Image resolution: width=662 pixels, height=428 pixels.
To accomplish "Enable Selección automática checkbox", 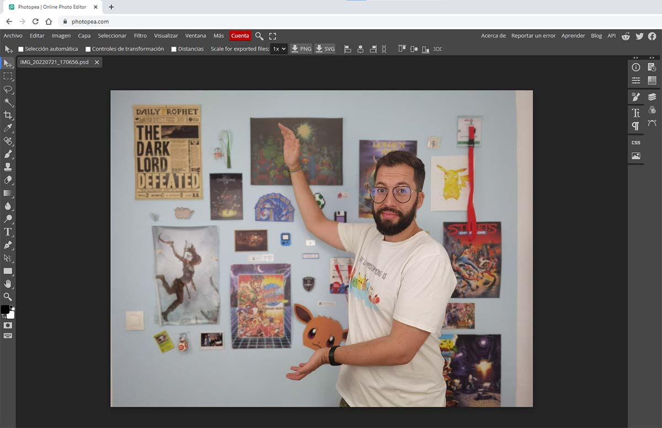I will [21, 49].
